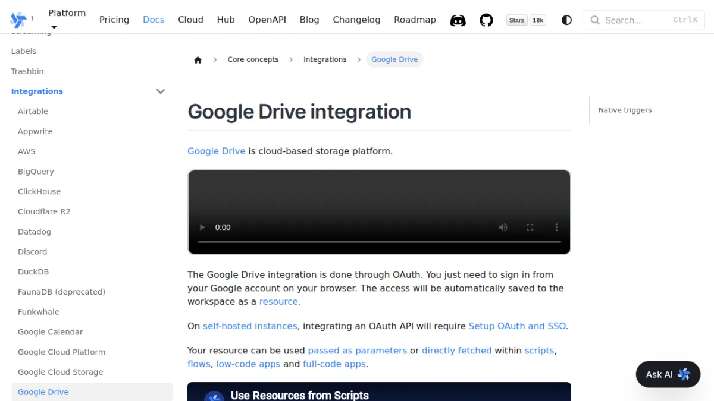Click the Google Drive breadcrumb
The width and height of the screenshot is (714, 401).
click(x=394, y=59)
